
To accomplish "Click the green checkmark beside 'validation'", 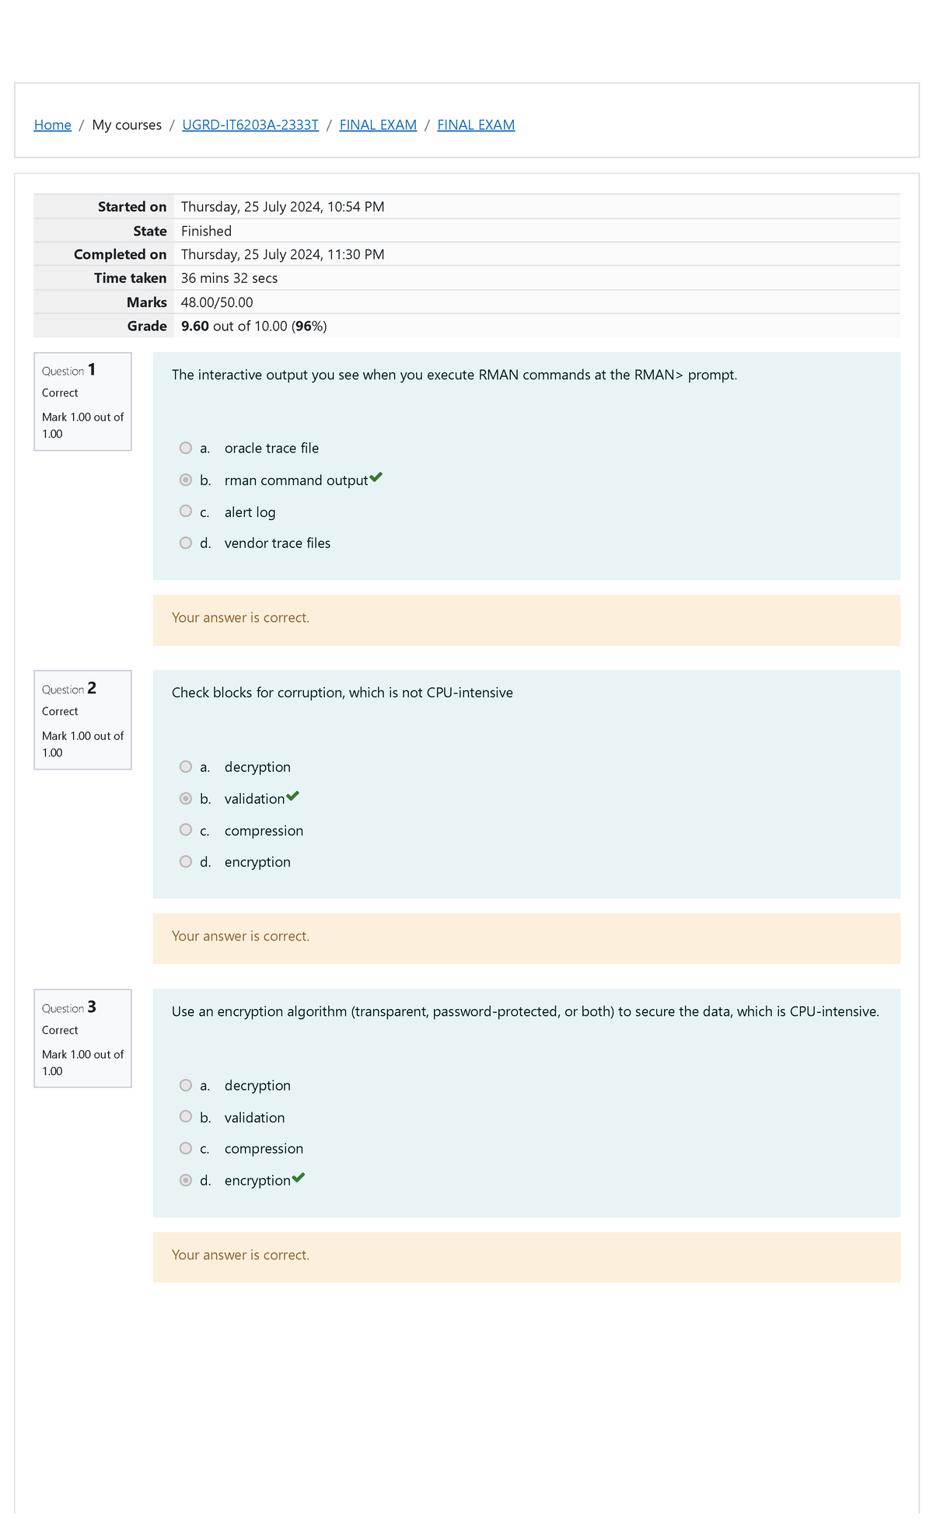I will [294, 794].
